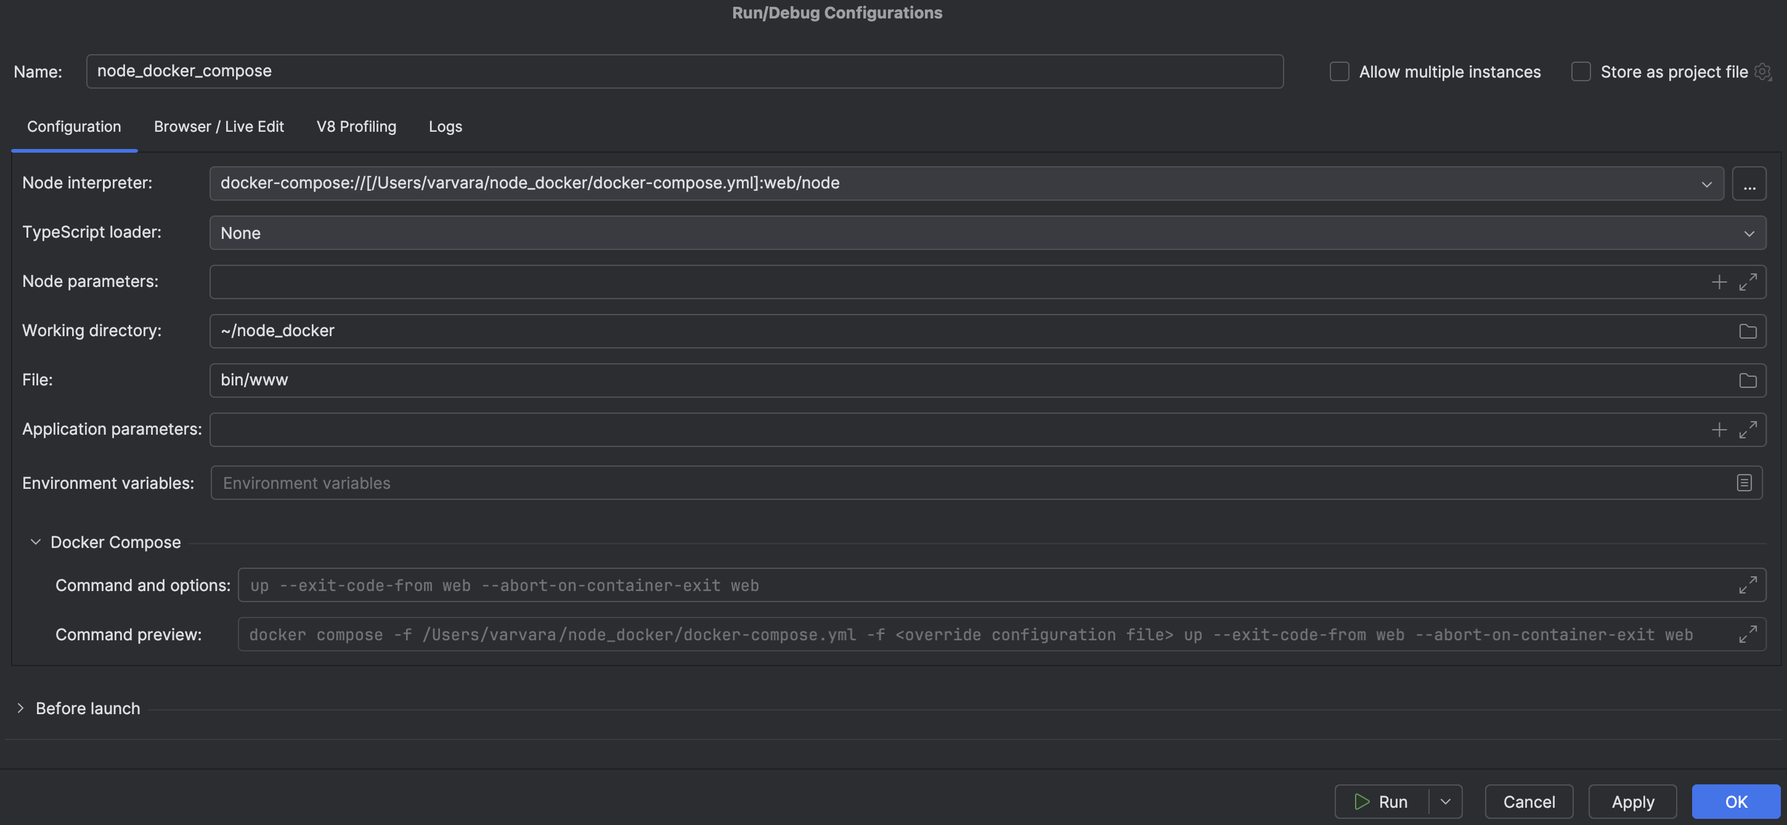The height and width of the screenshot is (825, 1787).
Task: Open the Node interpreter dropdown list
Action: 1708,183
